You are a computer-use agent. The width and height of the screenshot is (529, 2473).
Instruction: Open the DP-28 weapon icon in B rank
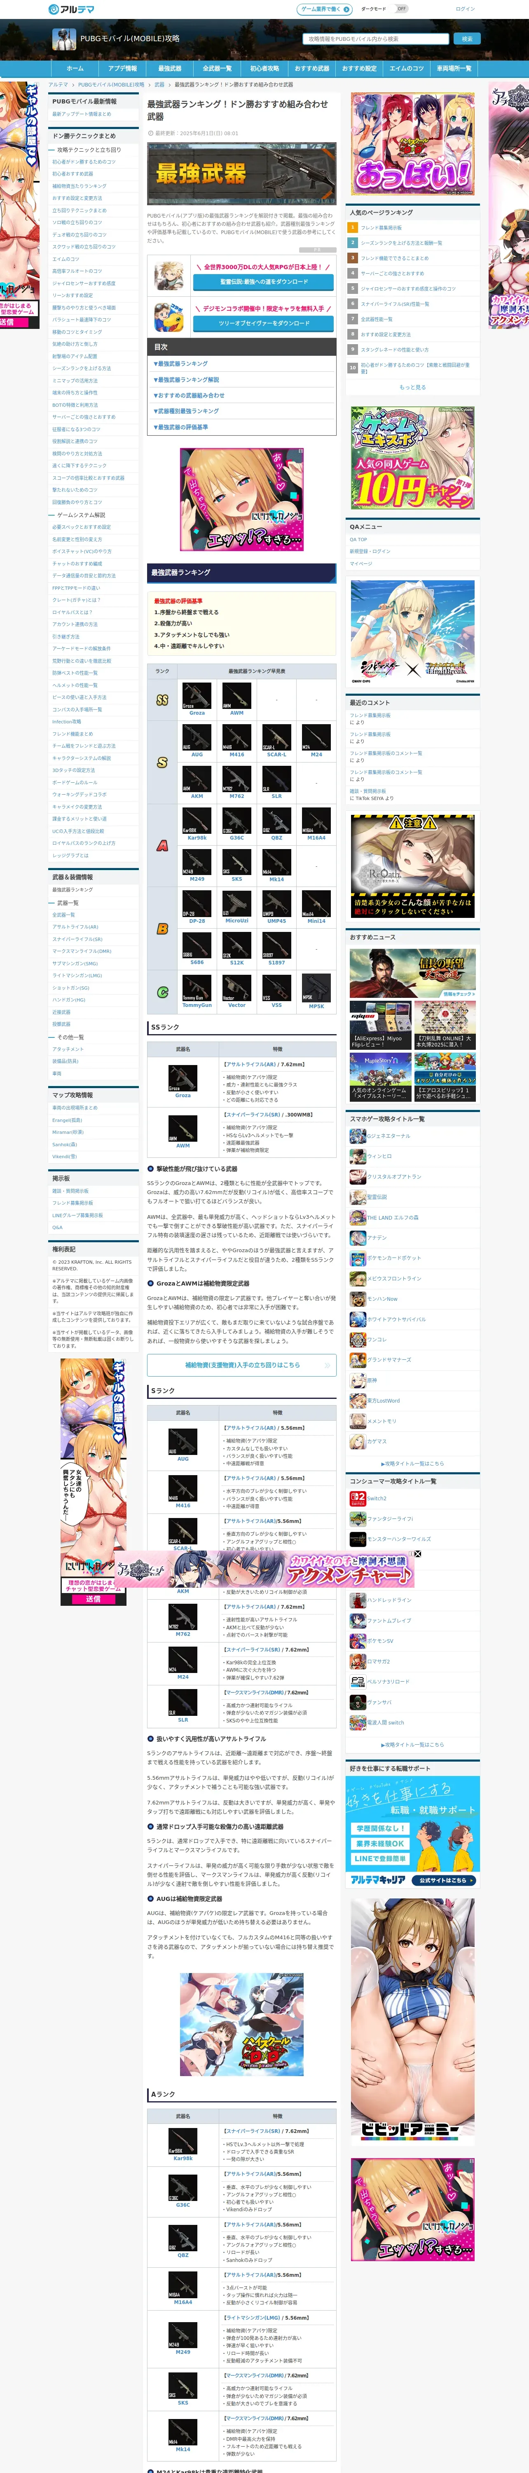(x=197, y=903)
